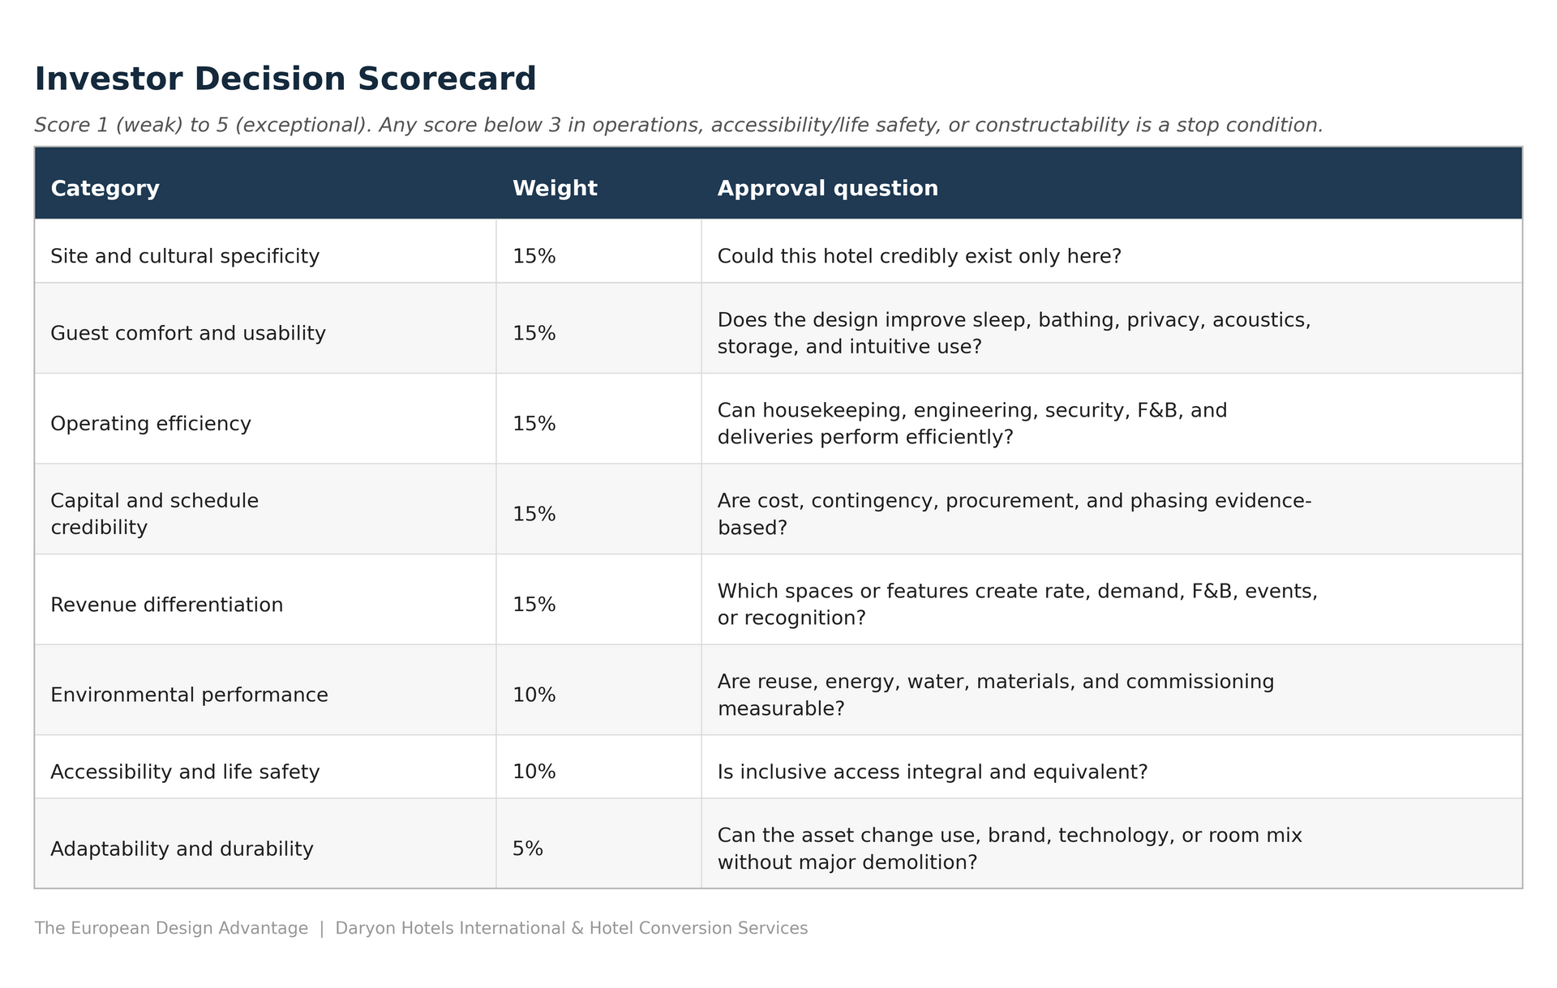Click the housekeeping and engineering efficiency question

point(972,424)
